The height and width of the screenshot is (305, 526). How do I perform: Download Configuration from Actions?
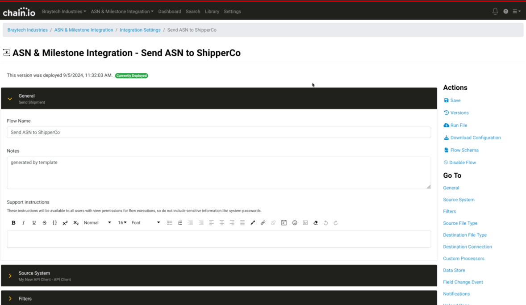[x=472, y=138]
